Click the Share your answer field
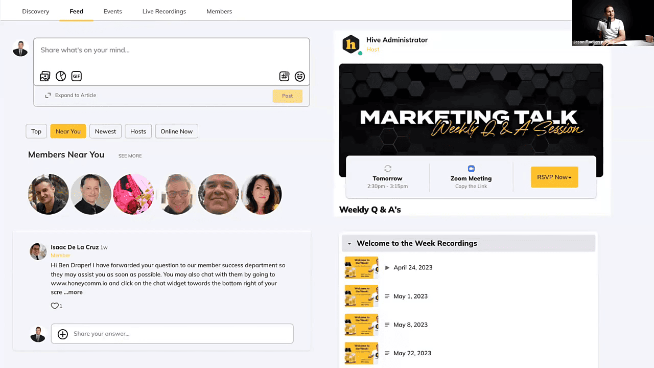Image resolution: width=654 pixels, height=368 pixels. coord(172,334)
